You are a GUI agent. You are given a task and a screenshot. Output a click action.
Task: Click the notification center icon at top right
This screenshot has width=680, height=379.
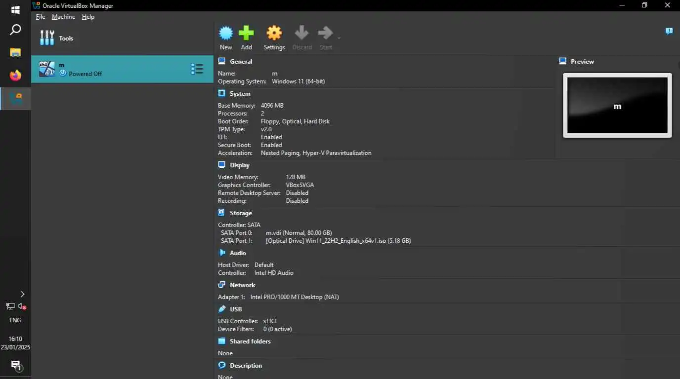[669, 32]
